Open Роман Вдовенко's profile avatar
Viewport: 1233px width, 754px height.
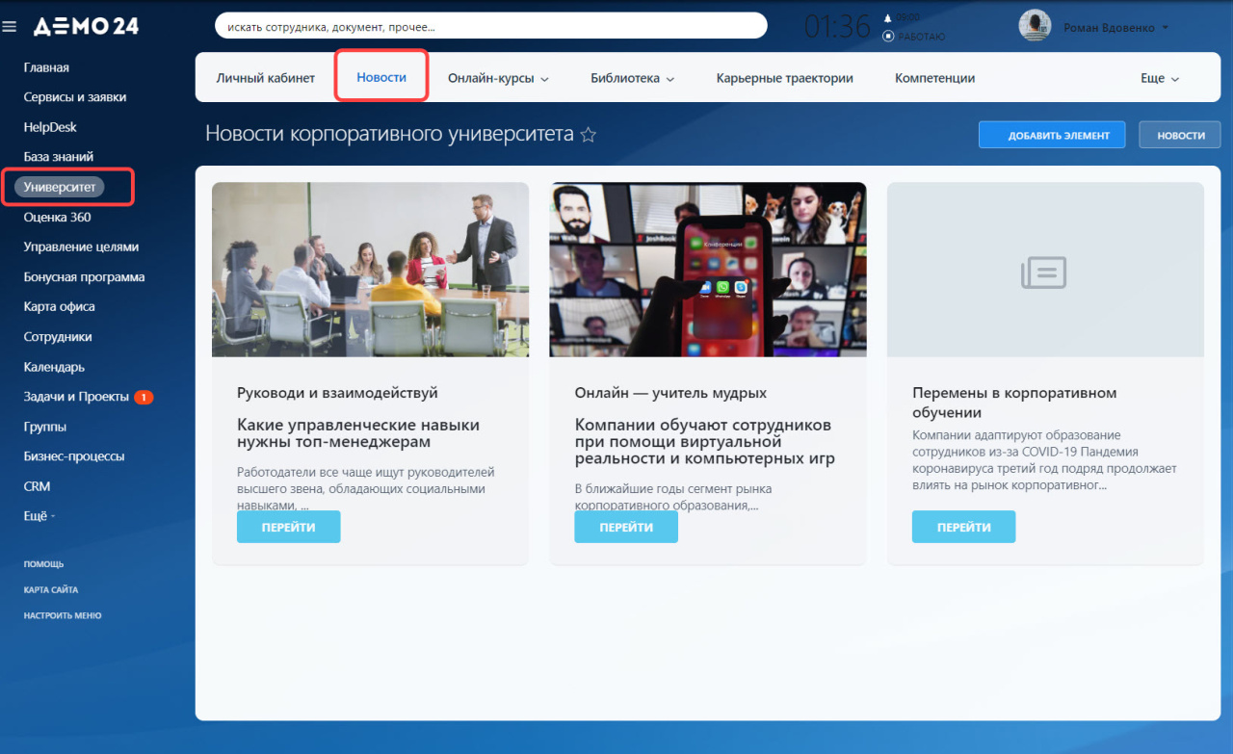[1035, 26]
